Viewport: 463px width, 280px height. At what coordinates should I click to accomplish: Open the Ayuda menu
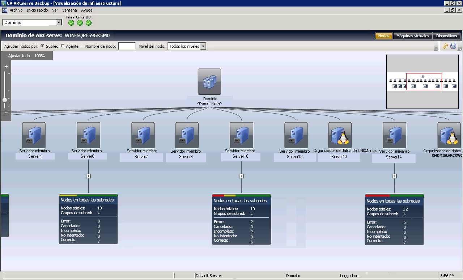coord(87,10)
